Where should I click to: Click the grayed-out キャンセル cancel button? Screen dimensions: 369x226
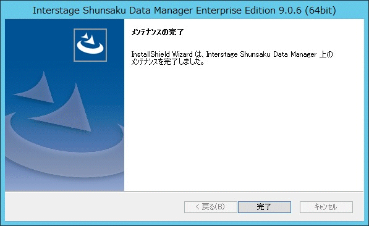click(326, 207)
